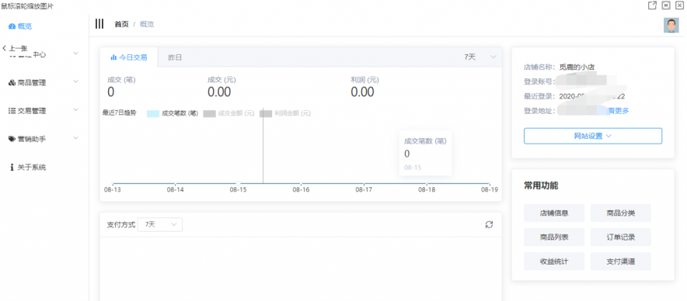This screenshot has height=301, width=687.
Task: Toggle 成交笔数 (笔) legend series
Action: (x=173, y=113)
